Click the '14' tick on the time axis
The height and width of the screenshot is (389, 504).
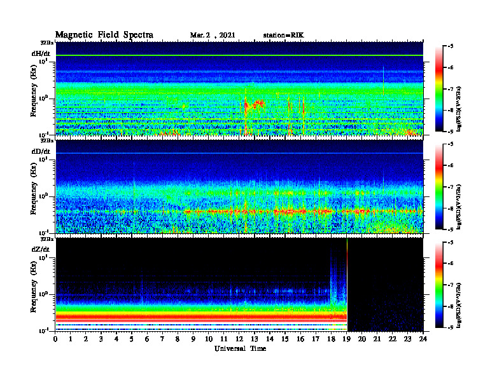(270, 339)
